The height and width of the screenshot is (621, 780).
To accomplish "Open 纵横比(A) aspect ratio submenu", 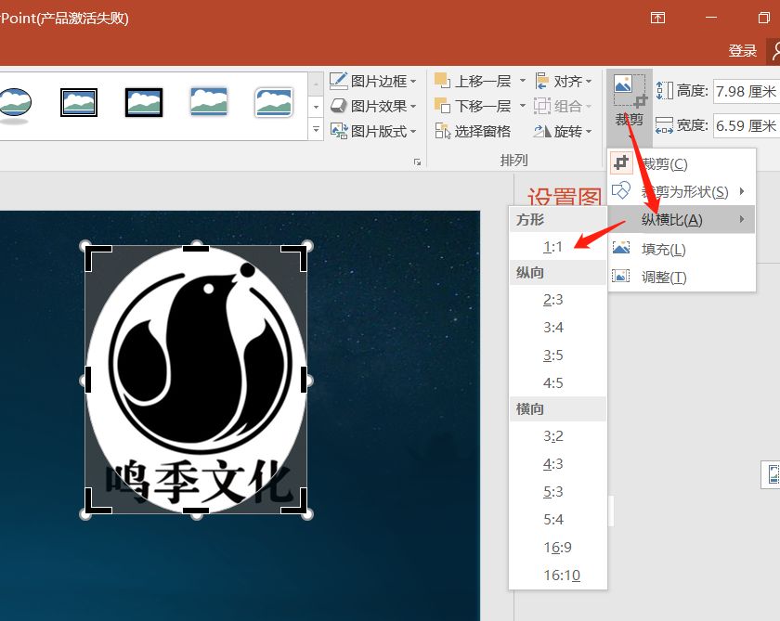I will (x=682, y=219).
